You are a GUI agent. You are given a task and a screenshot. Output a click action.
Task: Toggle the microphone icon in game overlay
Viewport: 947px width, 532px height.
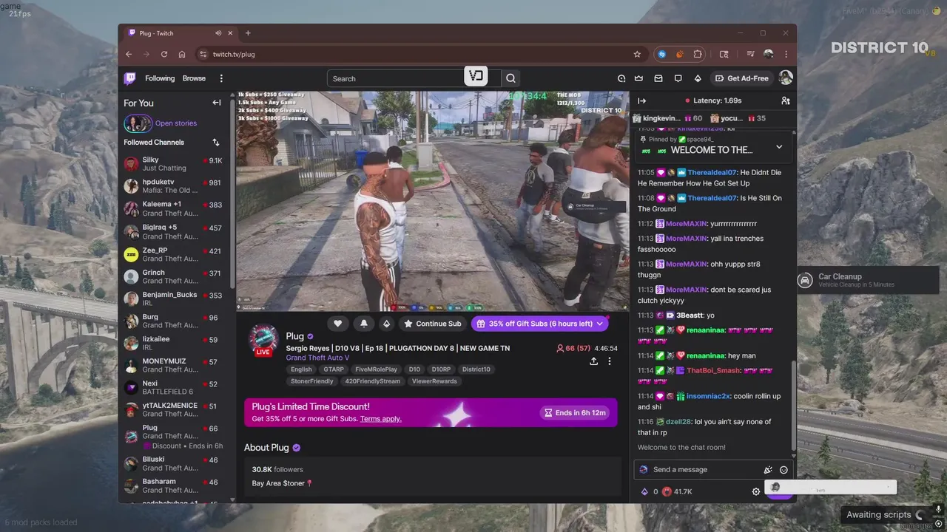tap(938, 510)
